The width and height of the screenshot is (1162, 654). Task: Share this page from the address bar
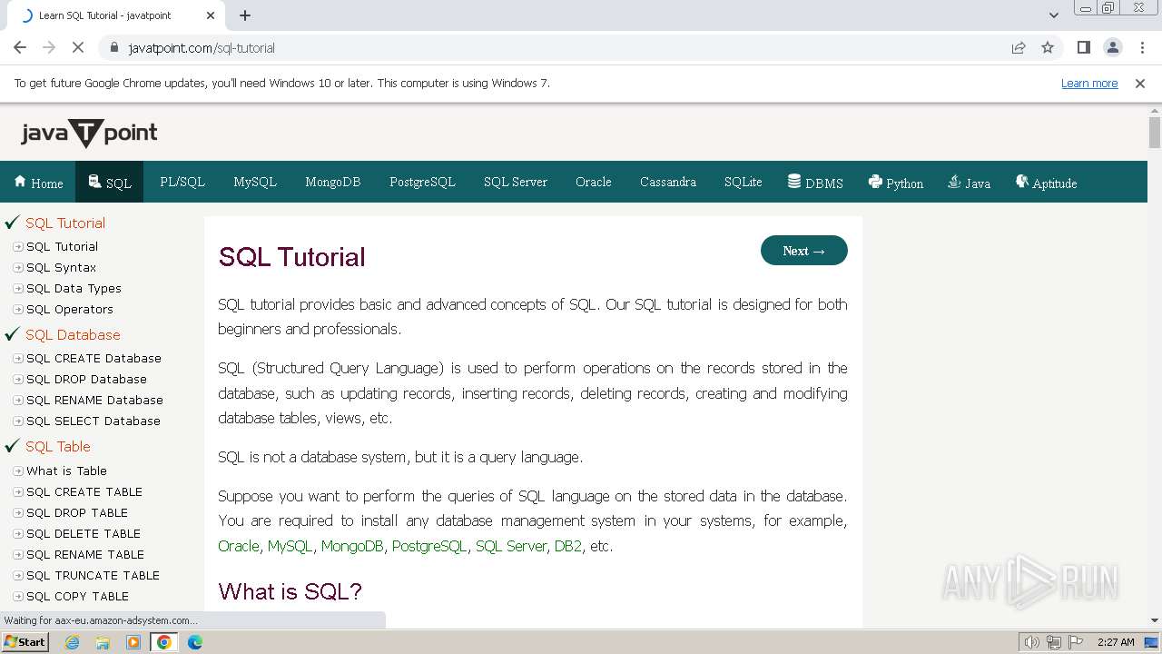[x=1019, y=47]
